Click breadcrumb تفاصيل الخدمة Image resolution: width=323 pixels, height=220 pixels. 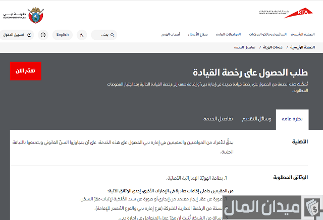244,47
